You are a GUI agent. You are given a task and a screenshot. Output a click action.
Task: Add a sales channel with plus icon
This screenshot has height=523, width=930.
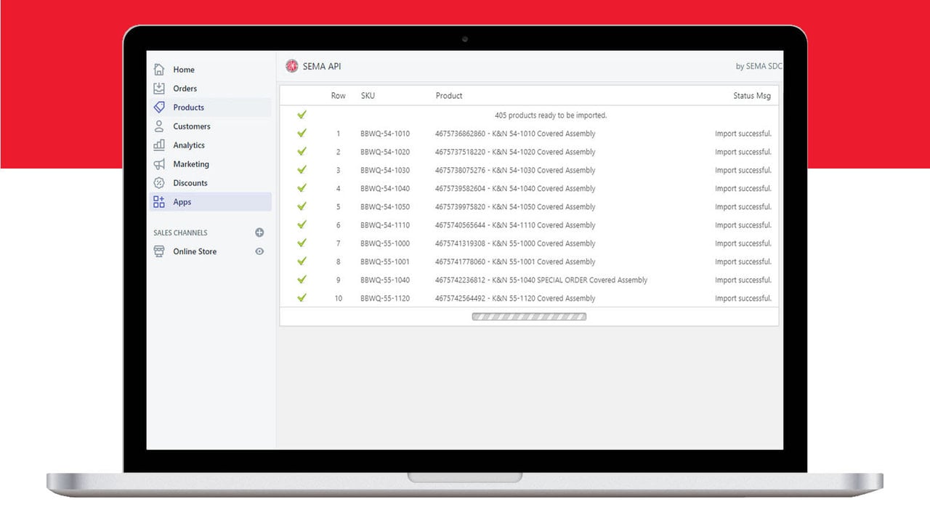pos(259,232)
